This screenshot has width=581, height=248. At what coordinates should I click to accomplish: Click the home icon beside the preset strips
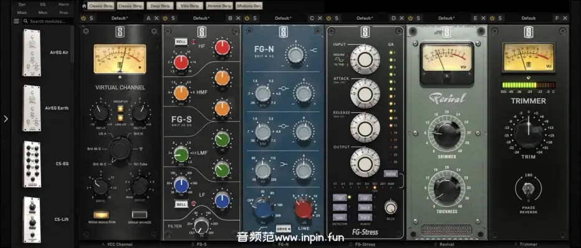(84, 6)
